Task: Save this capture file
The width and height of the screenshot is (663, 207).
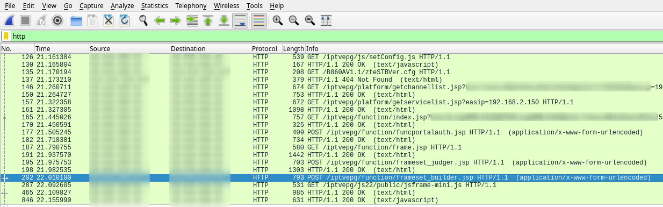Action: point(92,20)
